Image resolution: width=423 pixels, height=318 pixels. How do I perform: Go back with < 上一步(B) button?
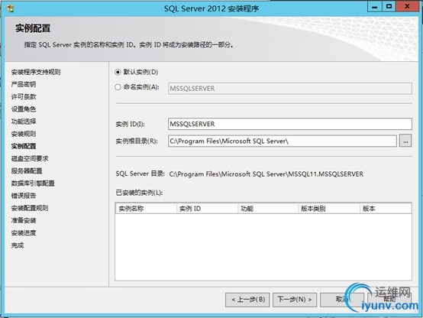click(247, 300)
